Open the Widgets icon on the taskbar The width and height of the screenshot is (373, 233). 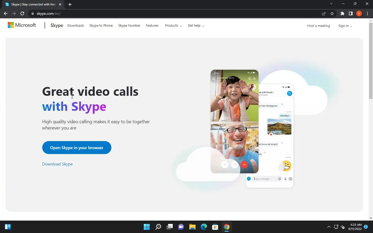[x=8, y=227]
